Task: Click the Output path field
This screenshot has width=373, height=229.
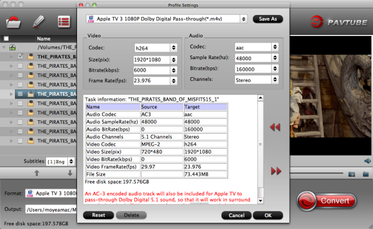Action: coord(51,210)
